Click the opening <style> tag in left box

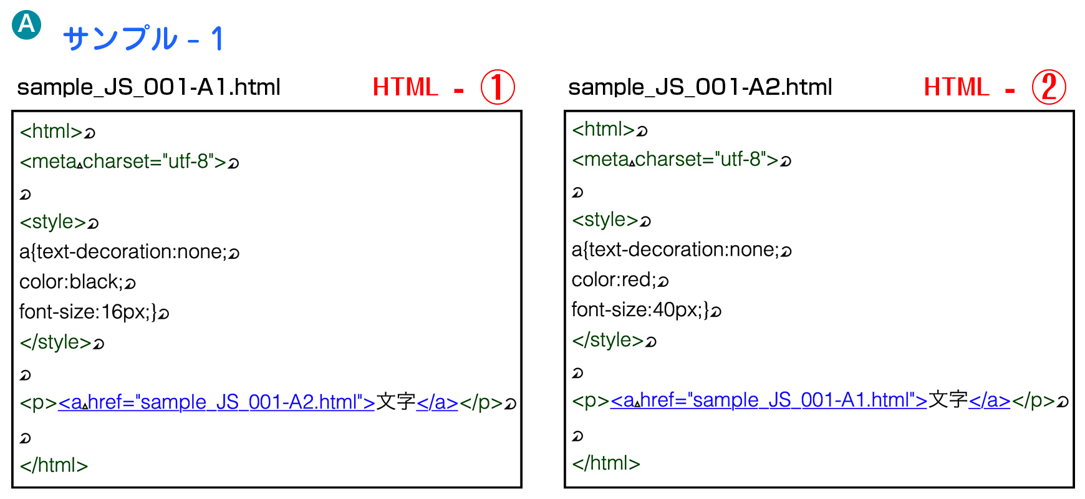click(53, 221)
